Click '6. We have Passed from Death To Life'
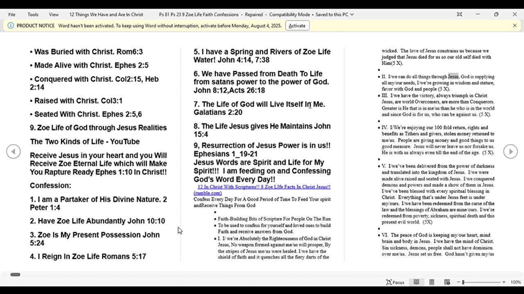The image size is (524, 294). coord(261,82)
